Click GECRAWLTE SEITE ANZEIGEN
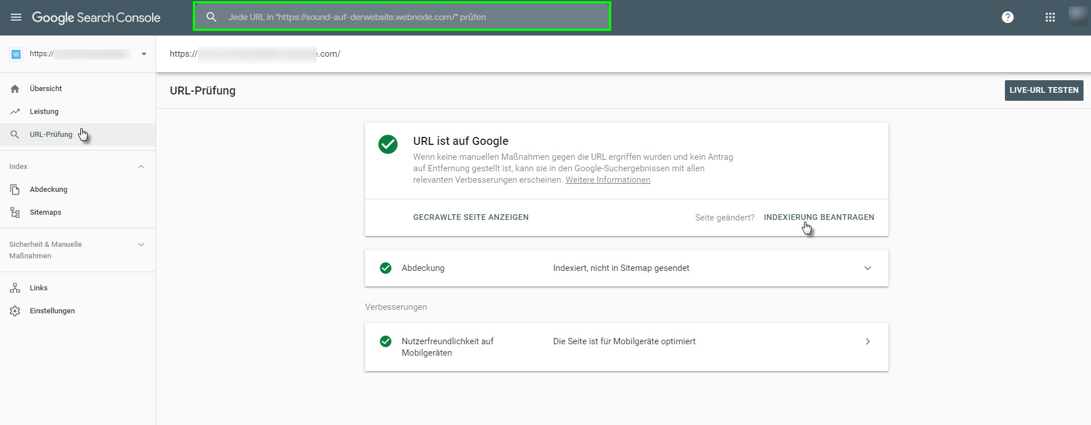 click(x=471, y=217)
